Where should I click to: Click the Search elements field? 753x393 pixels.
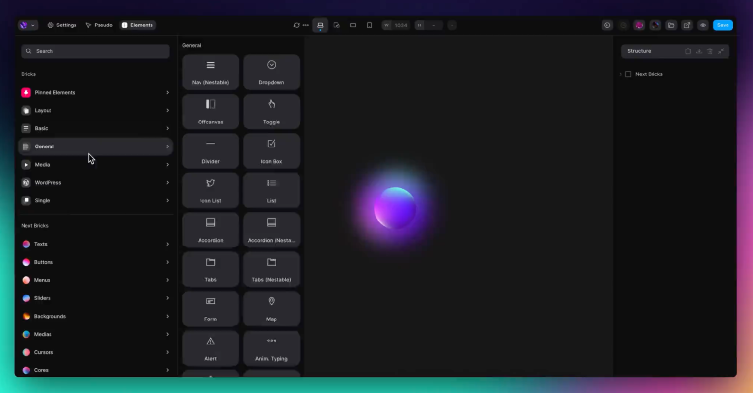click(x=95, y=51)
